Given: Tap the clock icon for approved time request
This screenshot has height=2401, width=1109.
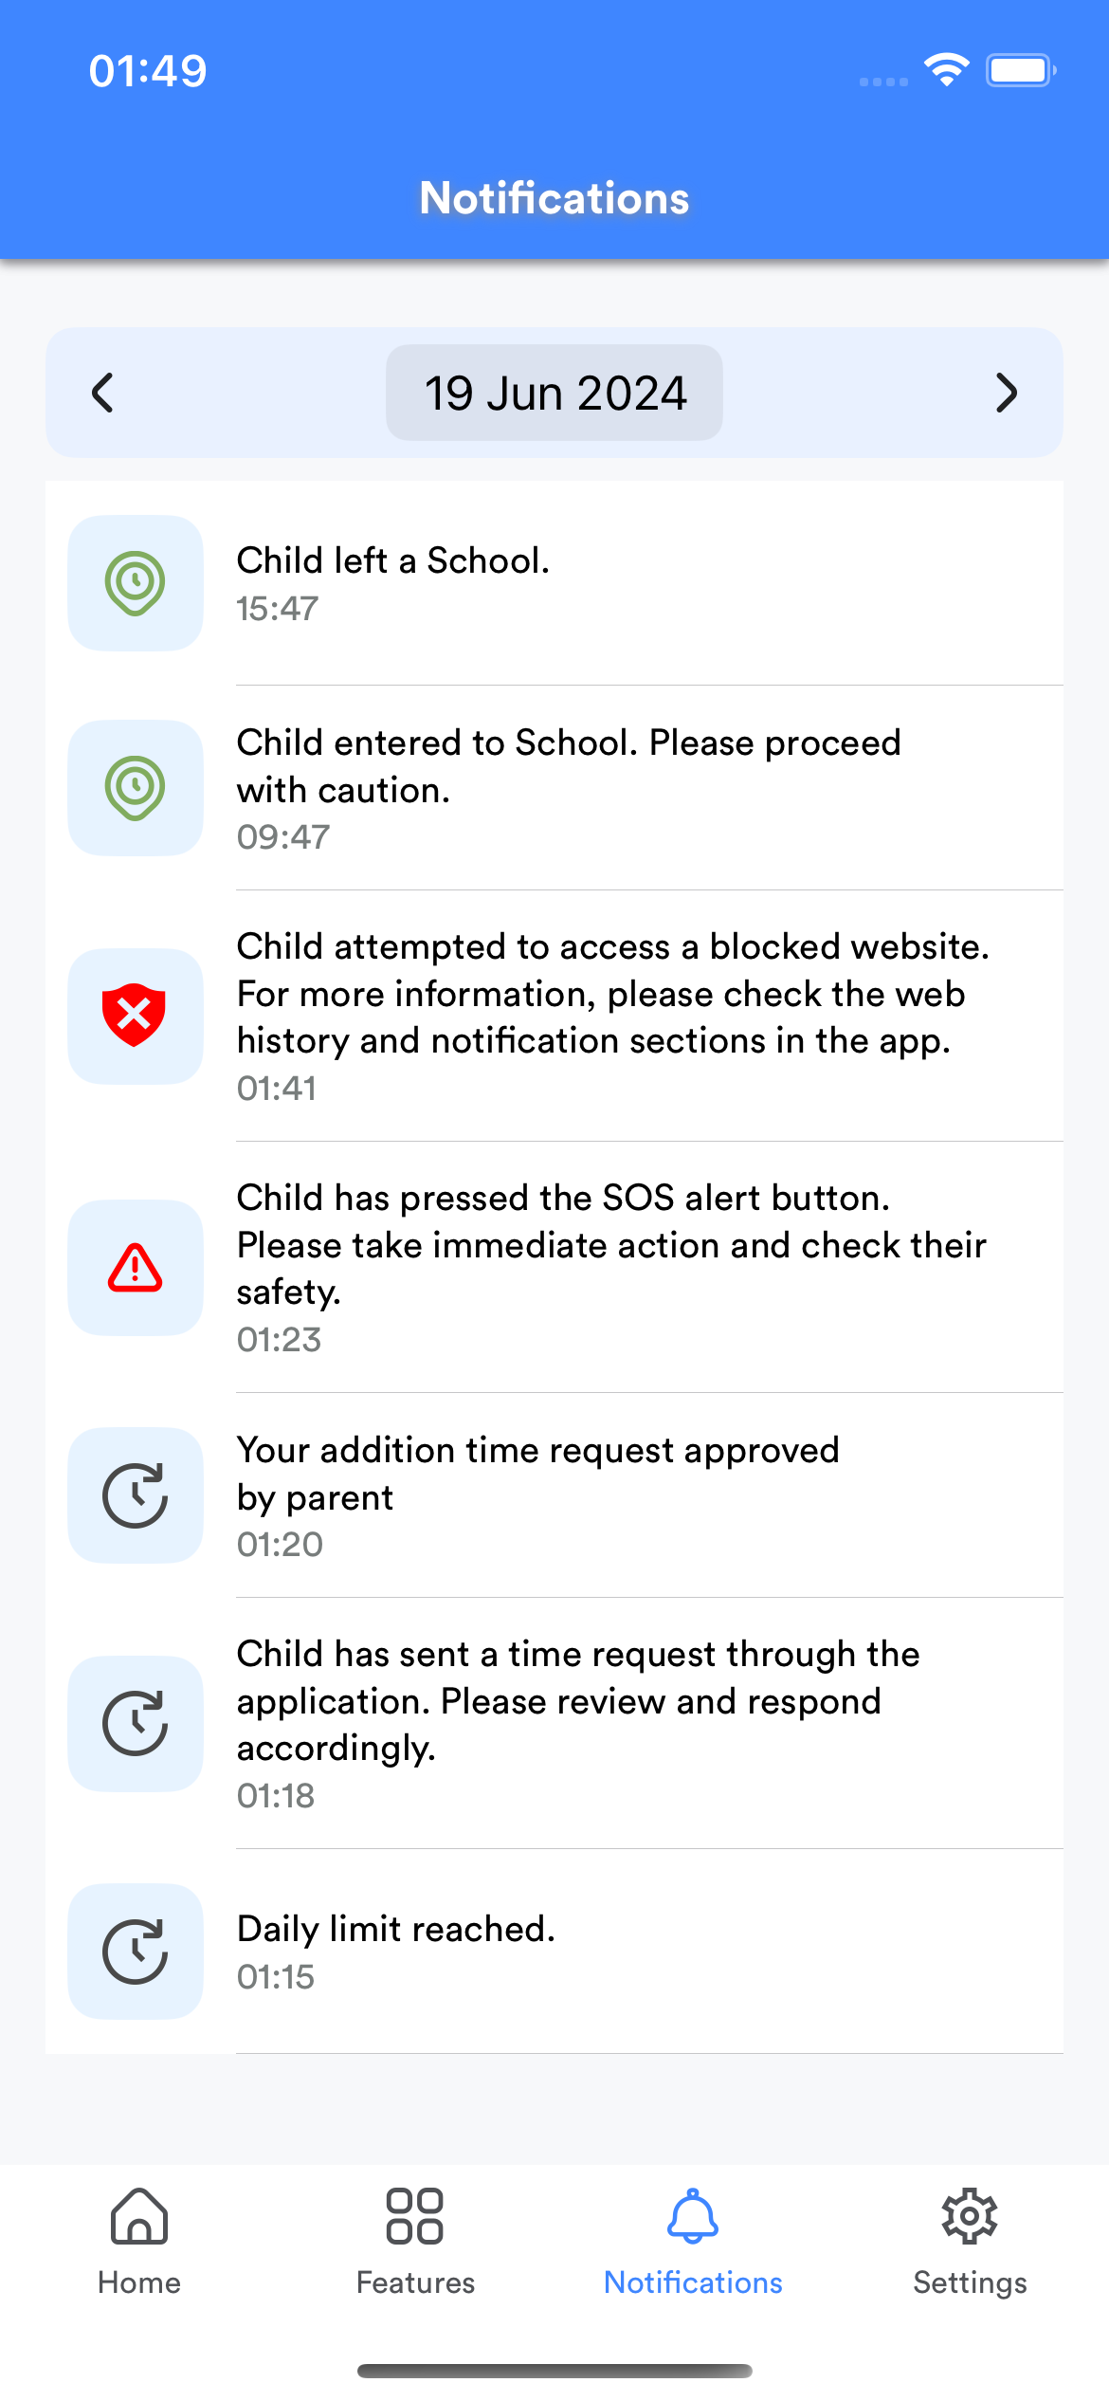Looking at the screenshot, I should pos(136,1495).
